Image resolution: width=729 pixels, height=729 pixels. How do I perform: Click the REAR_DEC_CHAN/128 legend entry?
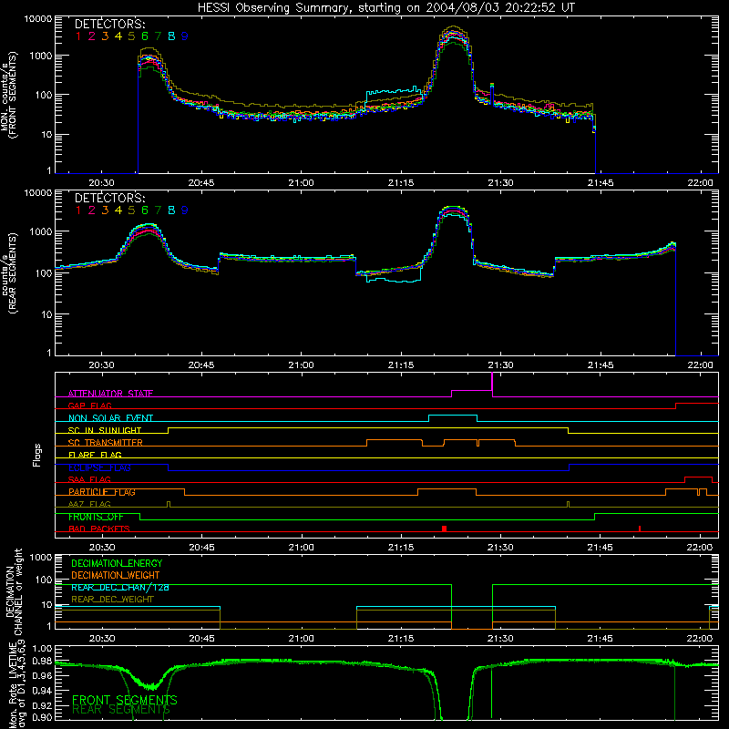(x=120, y=587)
